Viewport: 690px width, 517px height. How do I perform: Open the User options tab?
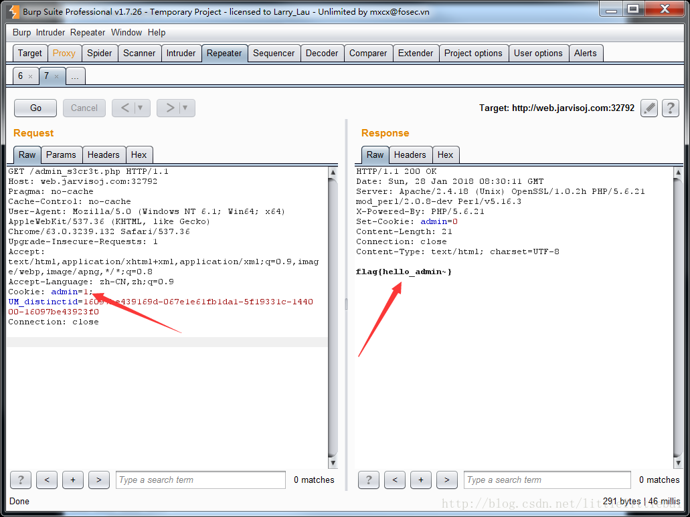(x=538, y=54)
